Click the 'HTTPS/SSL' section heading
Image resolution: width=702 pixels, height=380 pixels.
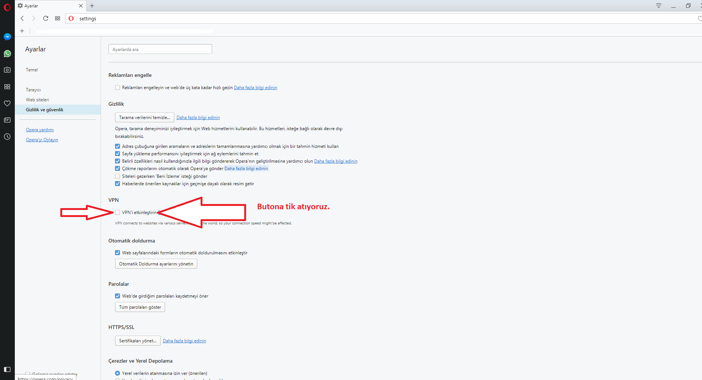(x=121, y=327)
